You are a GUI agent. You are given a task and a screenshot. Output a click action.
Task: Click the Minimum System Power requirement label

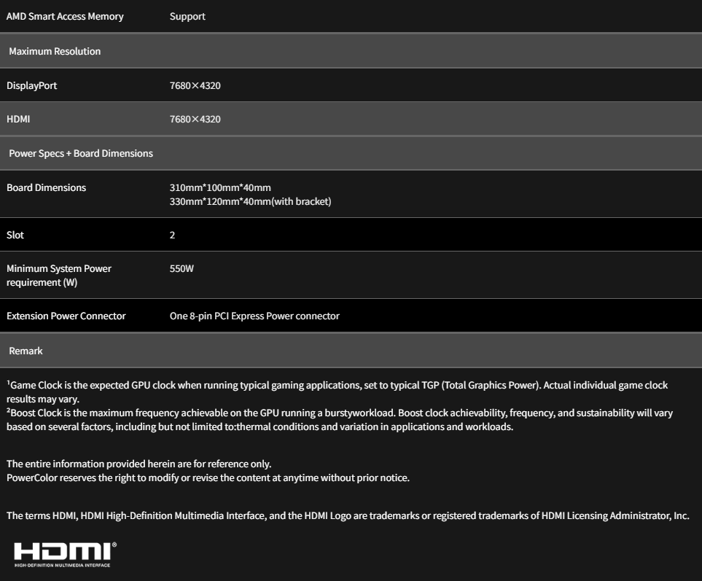(x=58, y=276)
